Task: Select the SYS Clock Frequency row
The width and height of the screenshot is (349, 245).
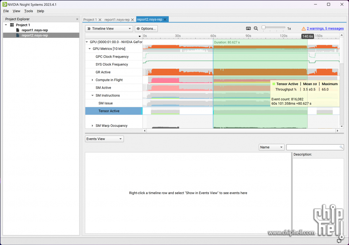Action: (x=114, y=64)
